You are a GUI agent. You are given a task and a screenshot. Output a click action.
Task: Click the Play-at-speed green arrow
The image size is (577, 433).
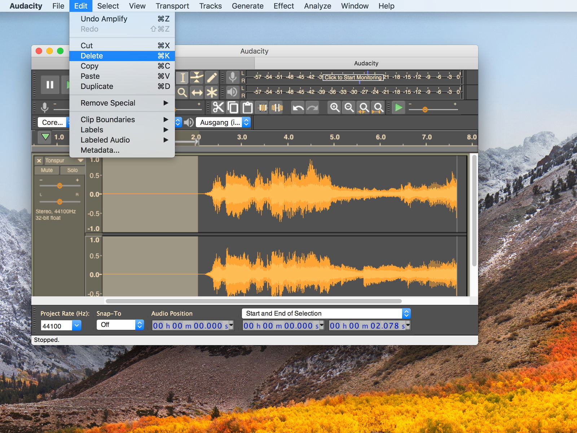pyautogui.click(x=398, y=108)
